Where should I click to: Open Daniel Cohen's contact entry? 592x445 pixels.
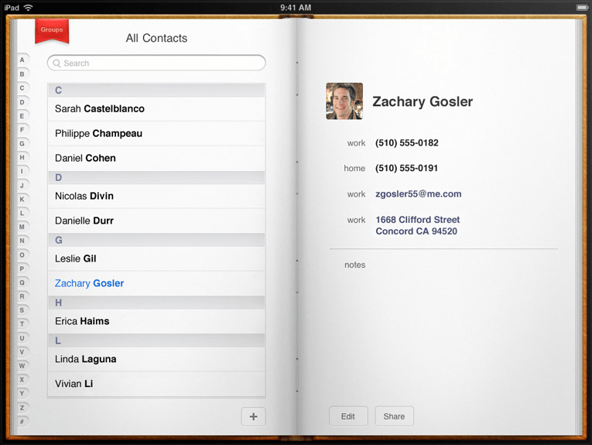click(156, 159)
